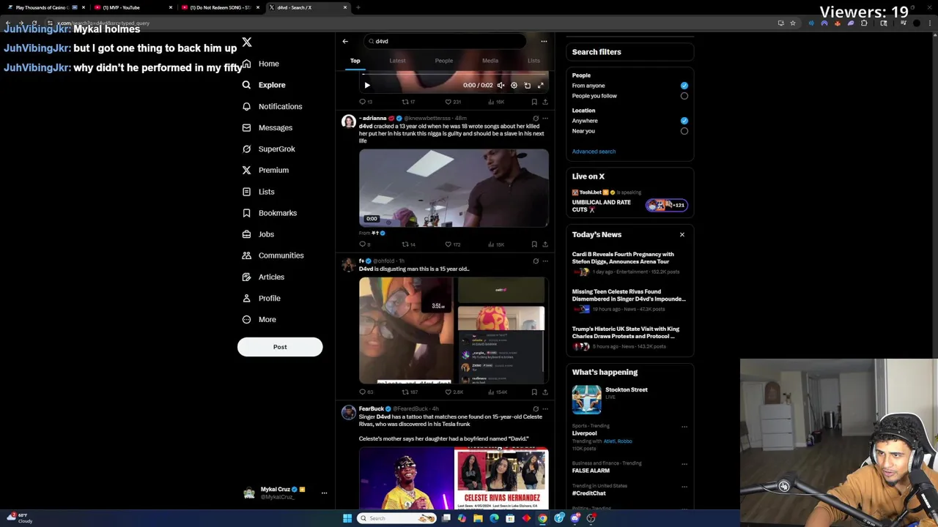Open Communities in the X sidebar
The height and width of the screenshot is (527, 938).
[273, 255]
